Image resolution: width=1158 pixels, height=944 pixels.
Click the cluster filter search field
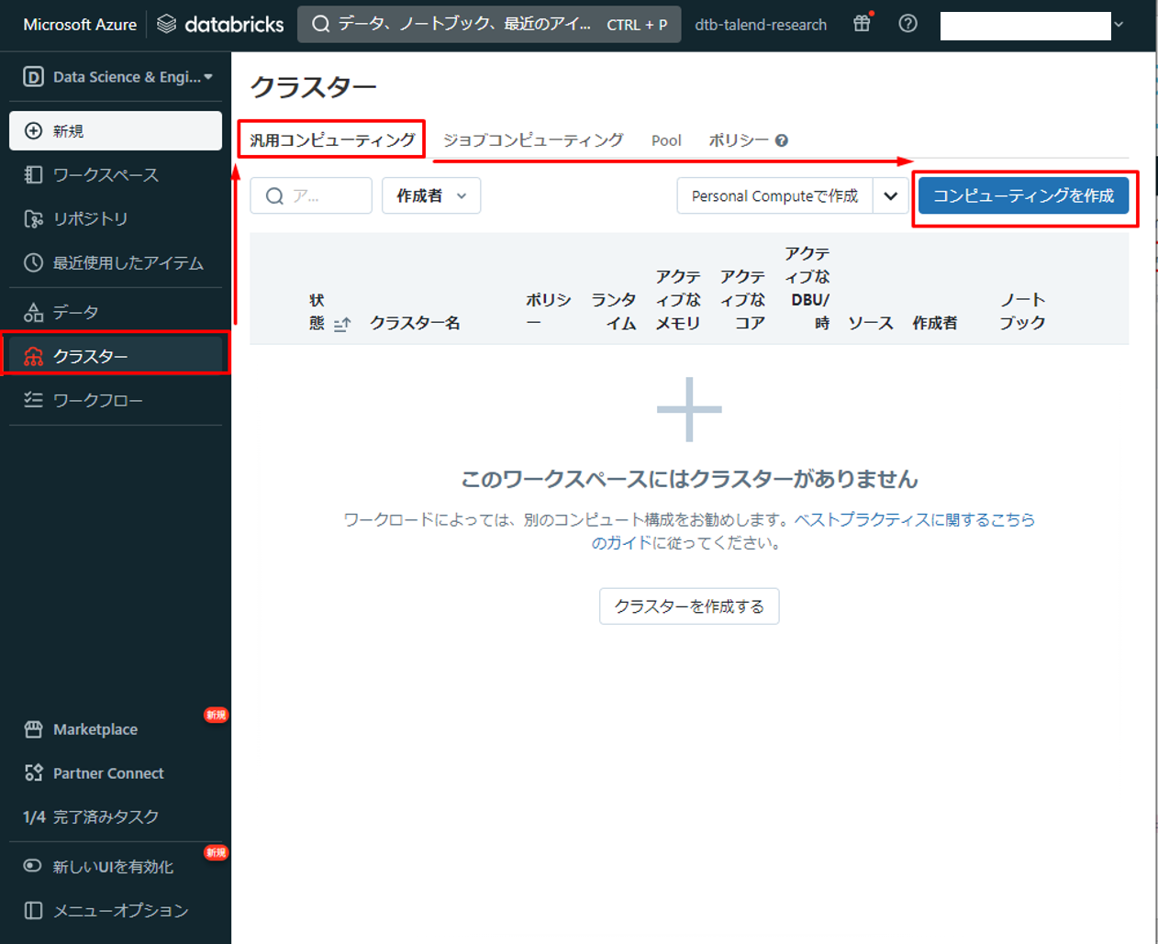[312, 195]
